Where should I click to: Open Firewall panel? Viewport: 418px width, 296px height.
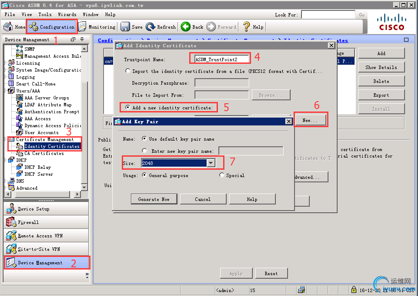[46, 222]
